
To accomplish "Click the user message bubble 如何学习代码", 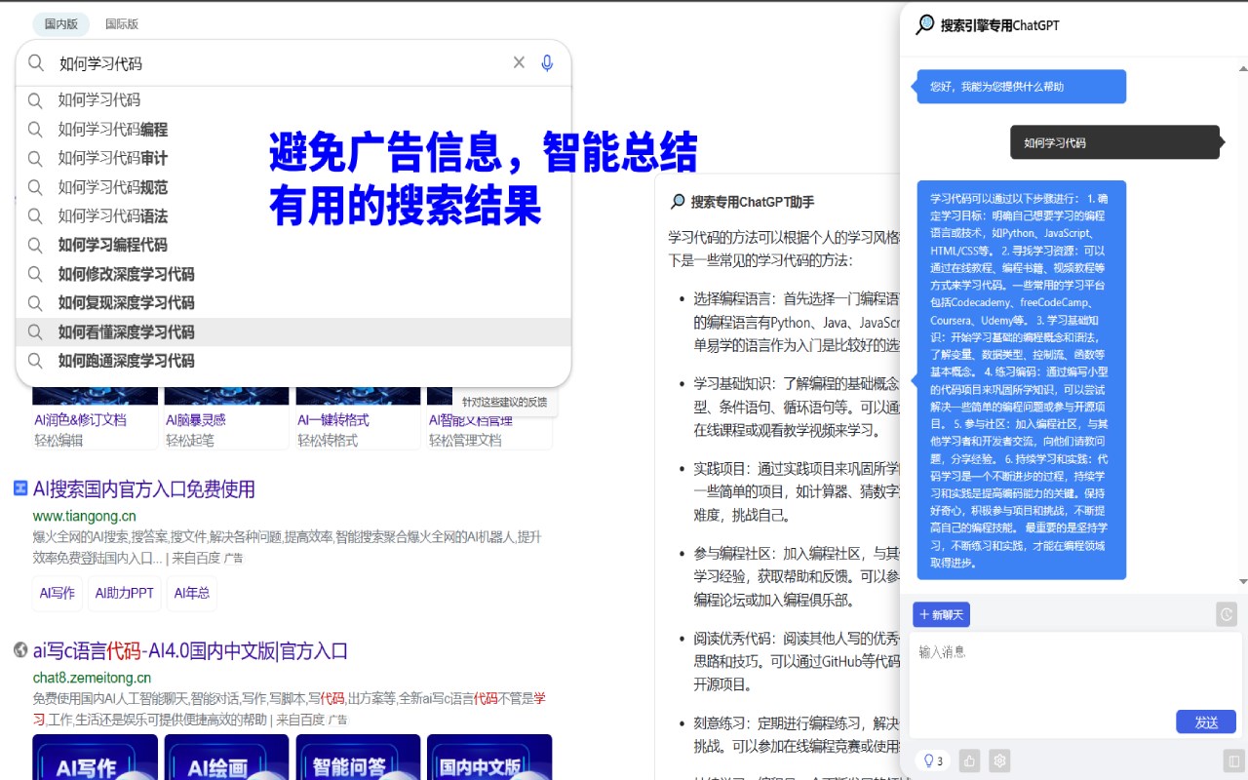I will (1115, 142).
